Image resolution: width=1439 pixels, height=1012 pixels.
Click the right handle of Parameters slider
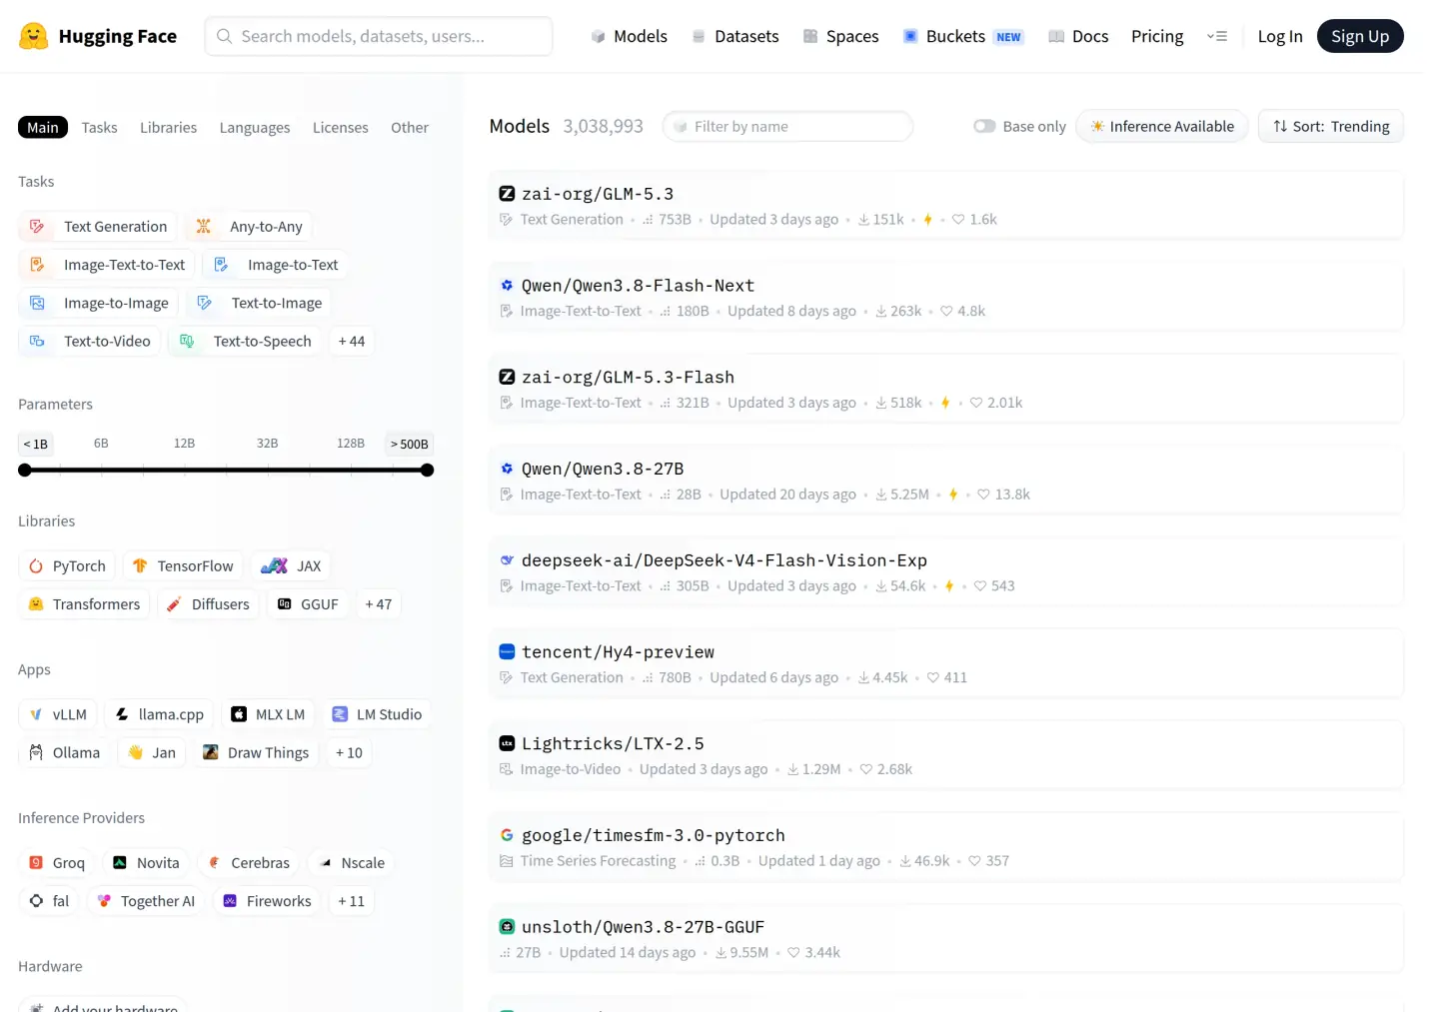click(x=427, y=471)
